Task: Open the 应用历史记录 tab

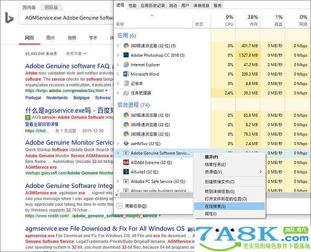Action: (x=152, y=6)
